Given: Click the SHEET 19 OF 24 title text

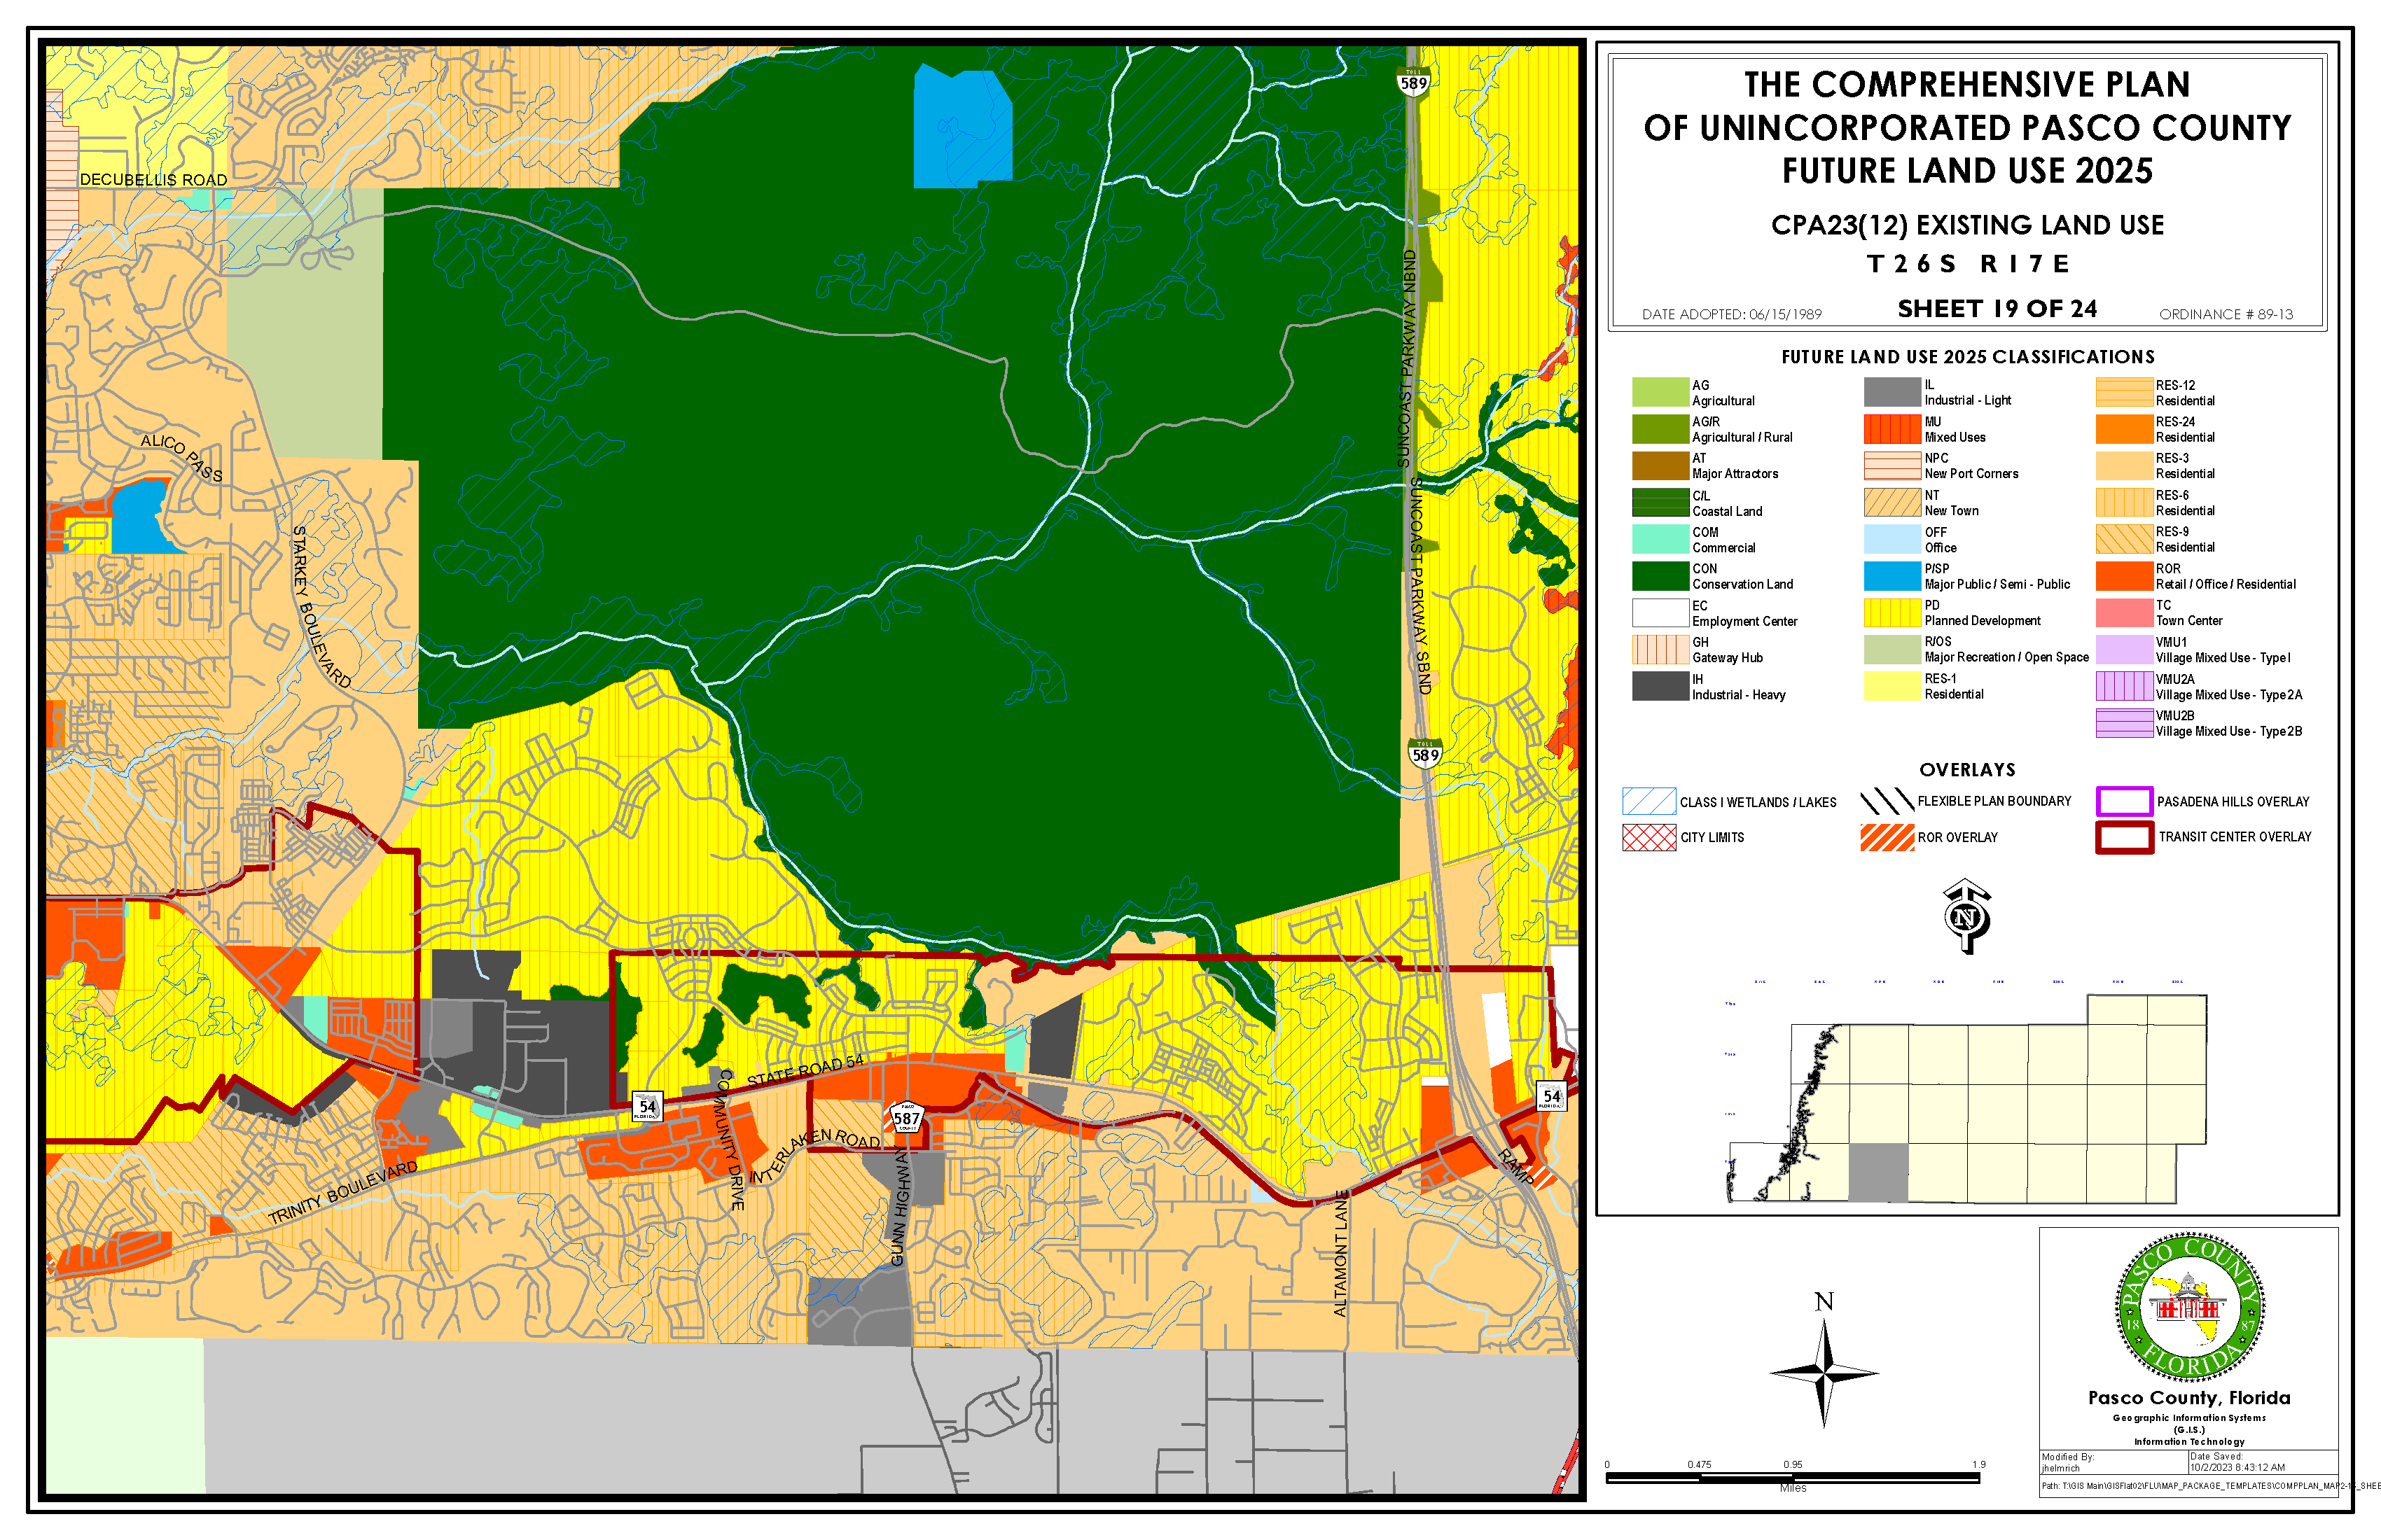Looking at the screenshot, I should point(1997,309).
